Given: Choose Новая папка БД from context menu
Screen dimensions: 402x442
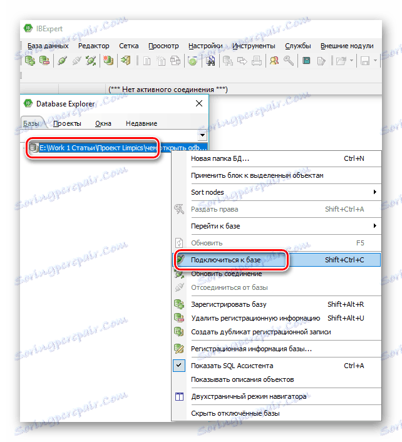Looking at the screenshot, I should pos(277,158).
